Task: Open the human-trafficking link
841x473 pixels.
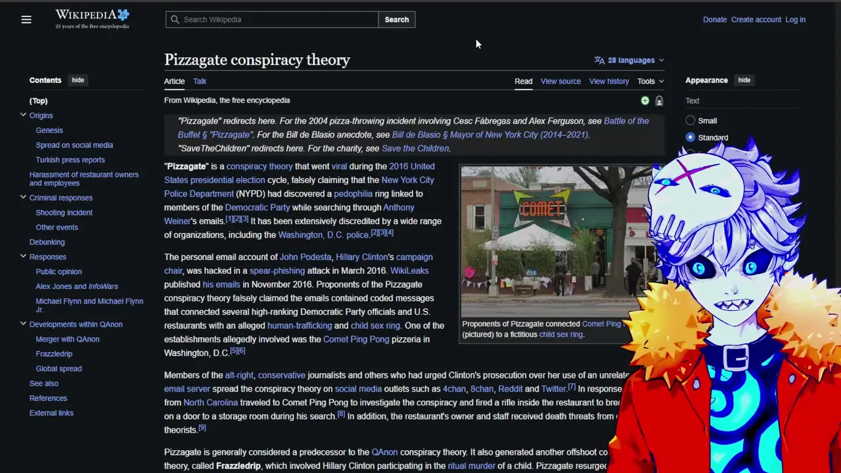Action: click(299, 326)
